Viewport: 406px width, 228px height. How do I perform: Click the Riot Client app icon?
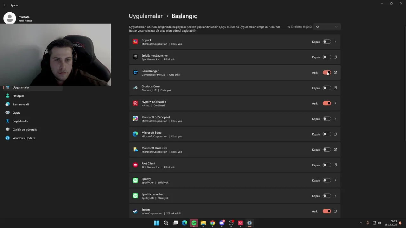[x=135, y=165]
